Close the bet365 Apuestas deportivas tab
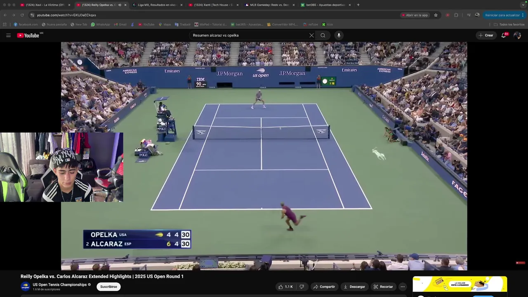This screenshot has width=528, height=297. click(x=350, y=5)
